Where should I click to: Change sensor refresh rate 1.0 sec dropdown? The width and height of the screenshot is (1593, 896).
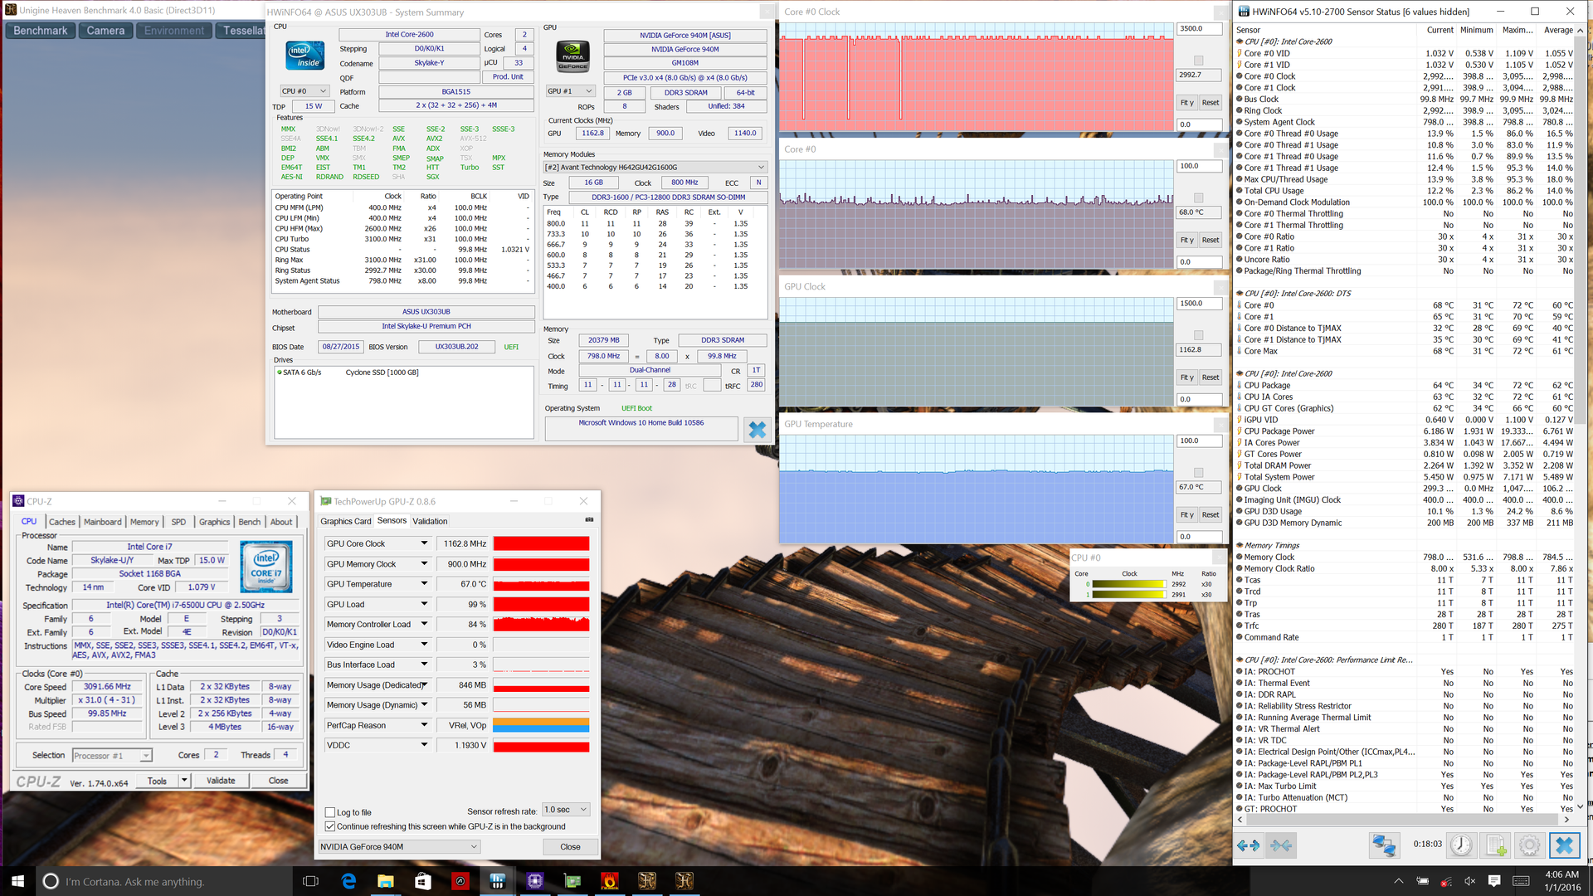click(x=566, y=810)
